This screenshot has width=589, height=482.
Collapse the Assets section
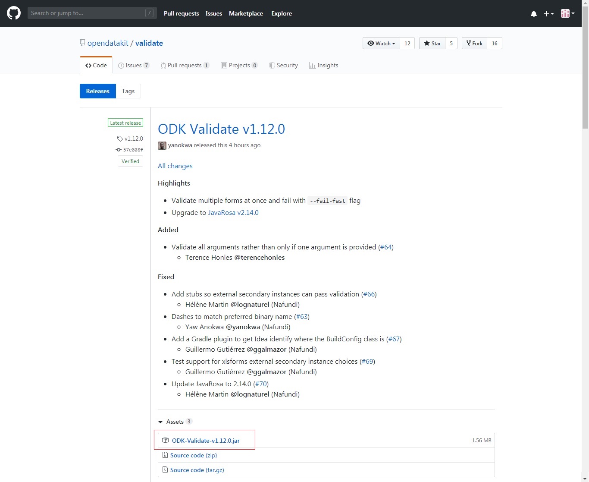point(175,422)
